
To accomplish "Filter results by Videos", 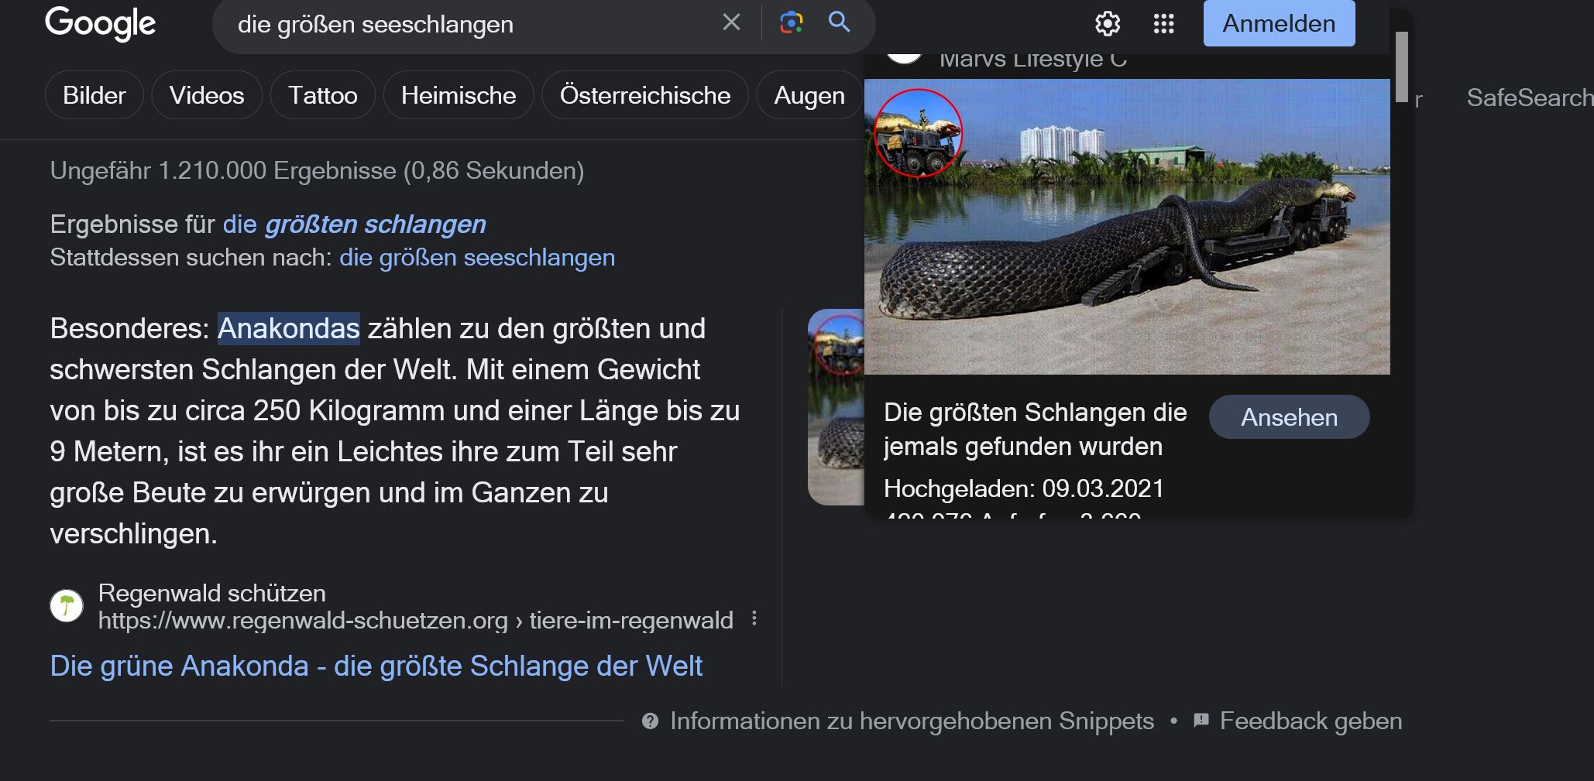I will (x=207, y=95).
